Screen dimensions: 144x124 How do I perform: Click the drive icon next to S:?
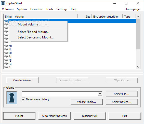coord(6,67)
